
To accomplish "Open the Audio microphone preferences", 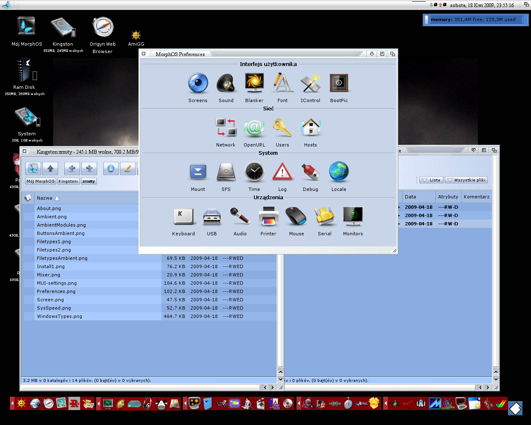I will tap(240, 217).
